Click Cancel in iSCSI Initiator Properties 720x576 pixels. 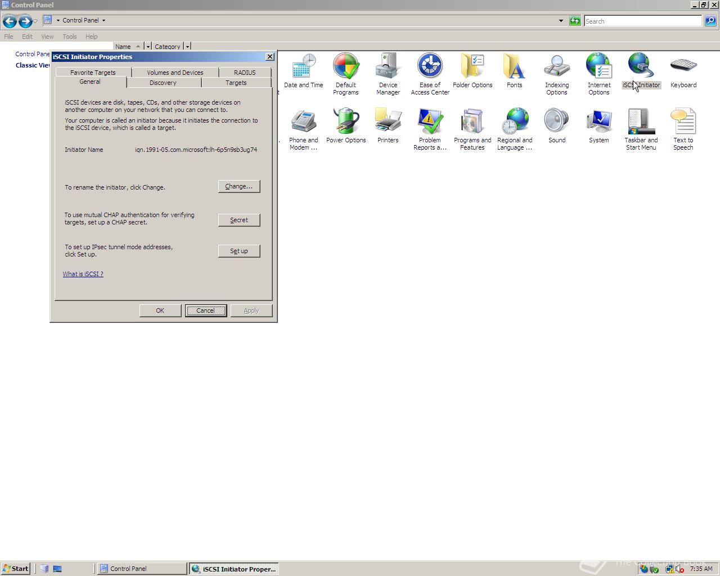click(206, 310)
